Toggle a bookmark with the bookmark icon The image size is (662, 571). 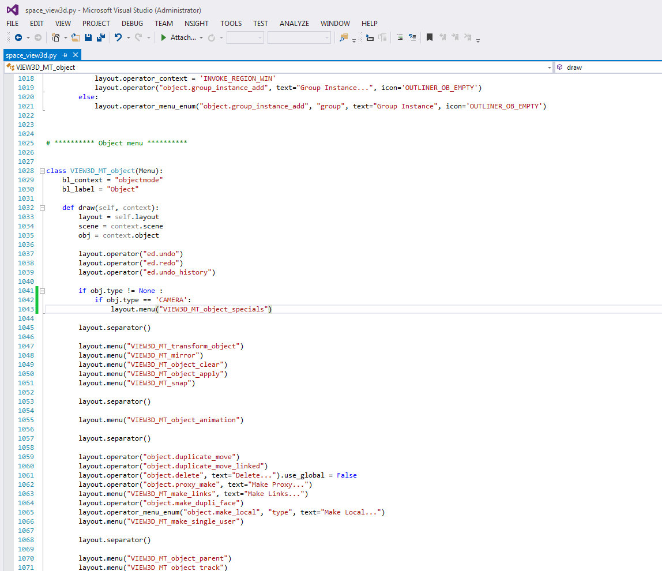click(429, 37)
